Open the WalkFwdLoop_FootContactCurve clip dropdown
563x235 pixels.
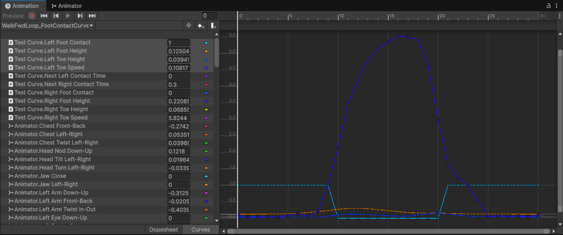tap(48, 26)
